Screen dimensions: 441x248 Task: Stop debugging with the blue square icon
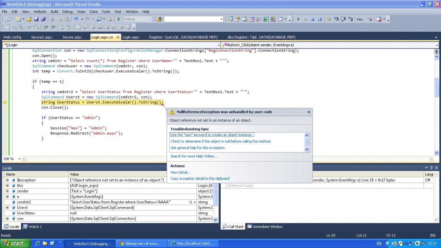coord(313,19)
